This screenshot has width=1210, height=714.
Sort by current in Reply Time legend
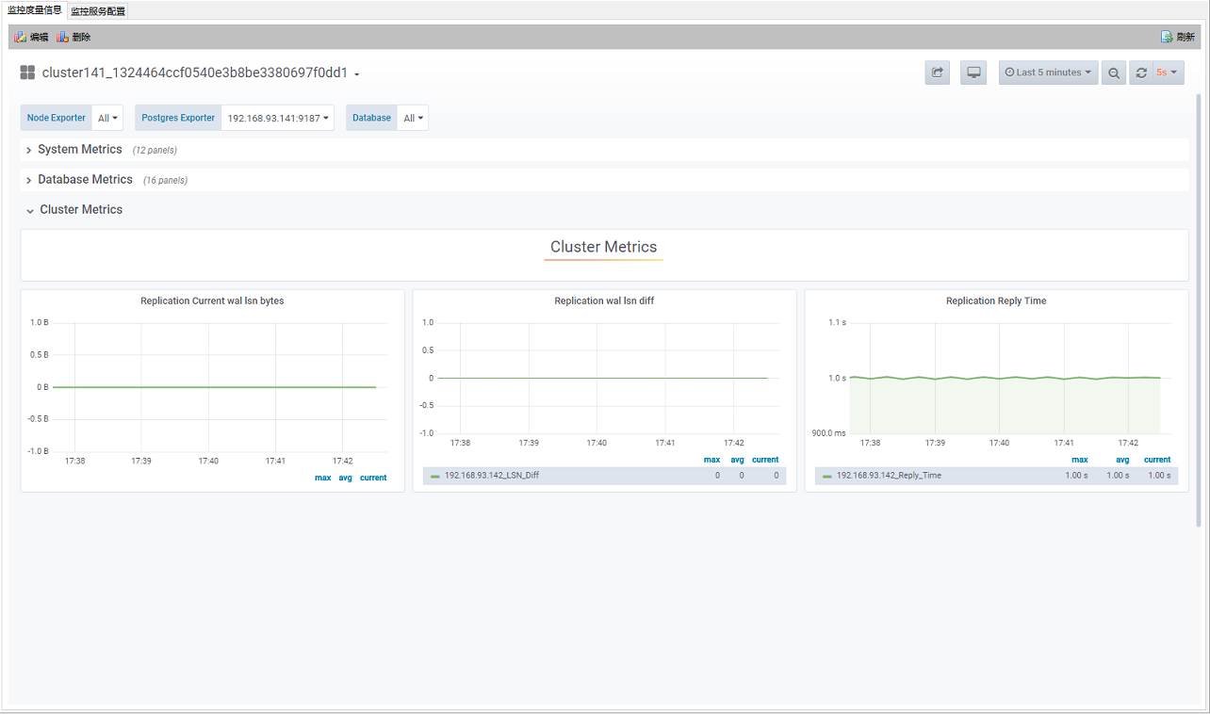(x=1157, y=460)
